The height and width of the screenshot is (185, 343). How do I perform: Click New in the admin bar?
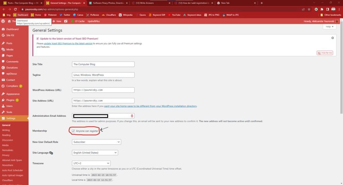pos(57,21)
